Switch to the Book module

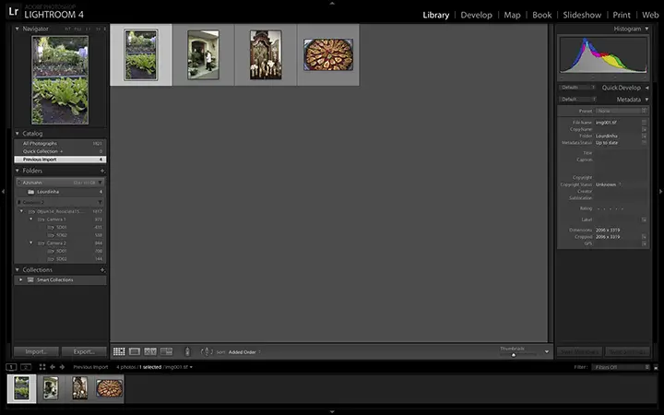[x=542, y=15]
